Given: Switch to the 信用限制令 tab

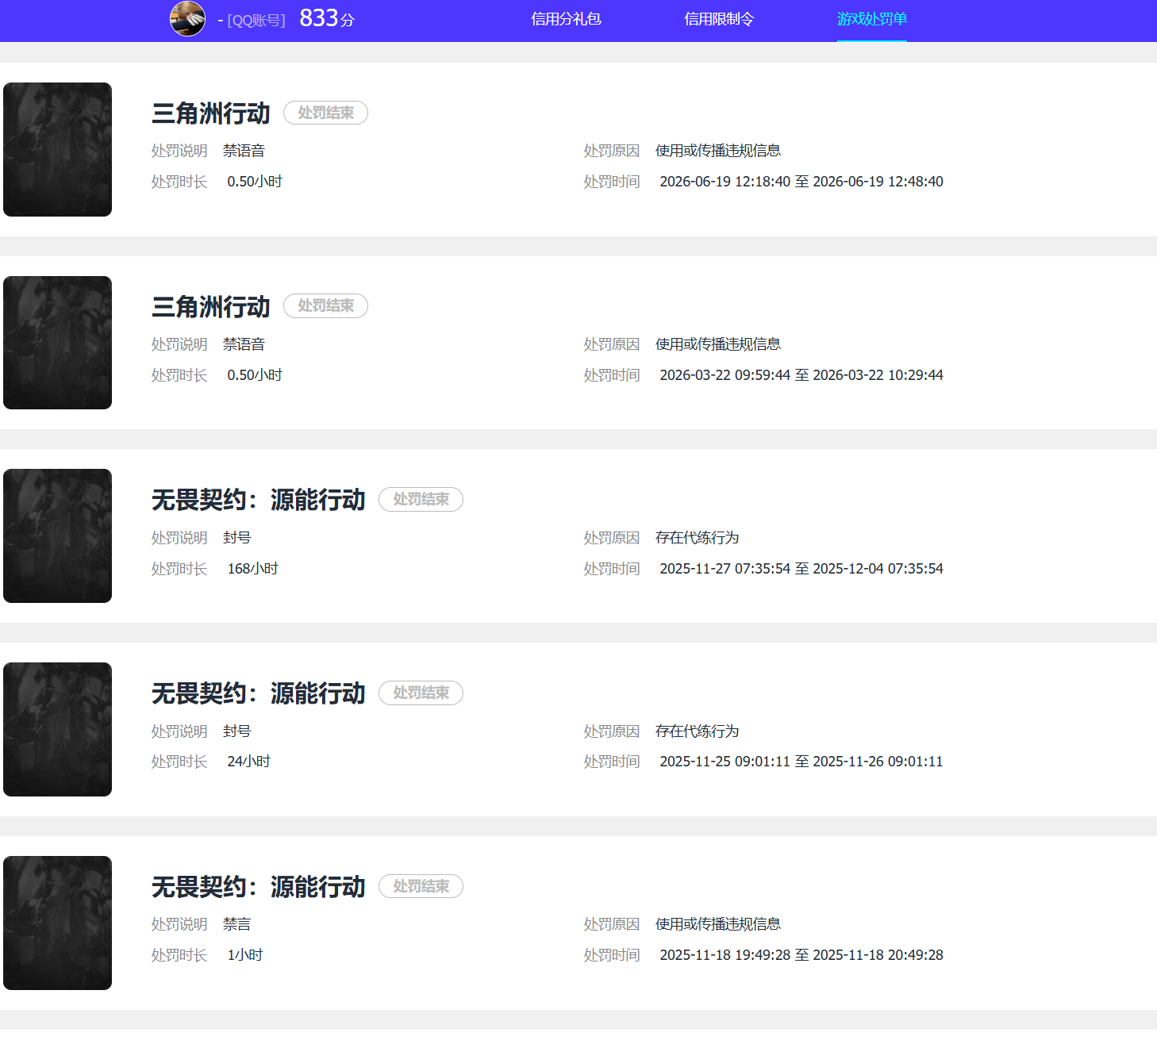Looking at the screenshot, I should (x=719, y=19).
